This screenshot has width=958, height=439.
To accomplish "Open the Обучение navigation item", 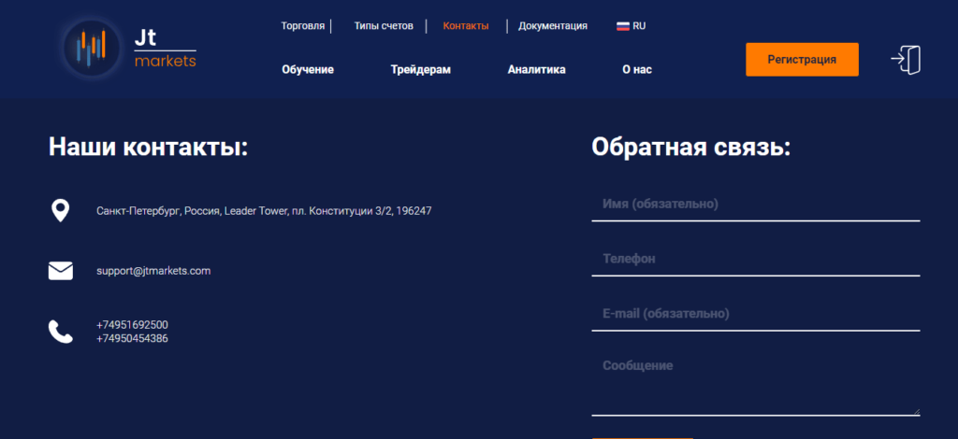I will (x=308, y=69).
